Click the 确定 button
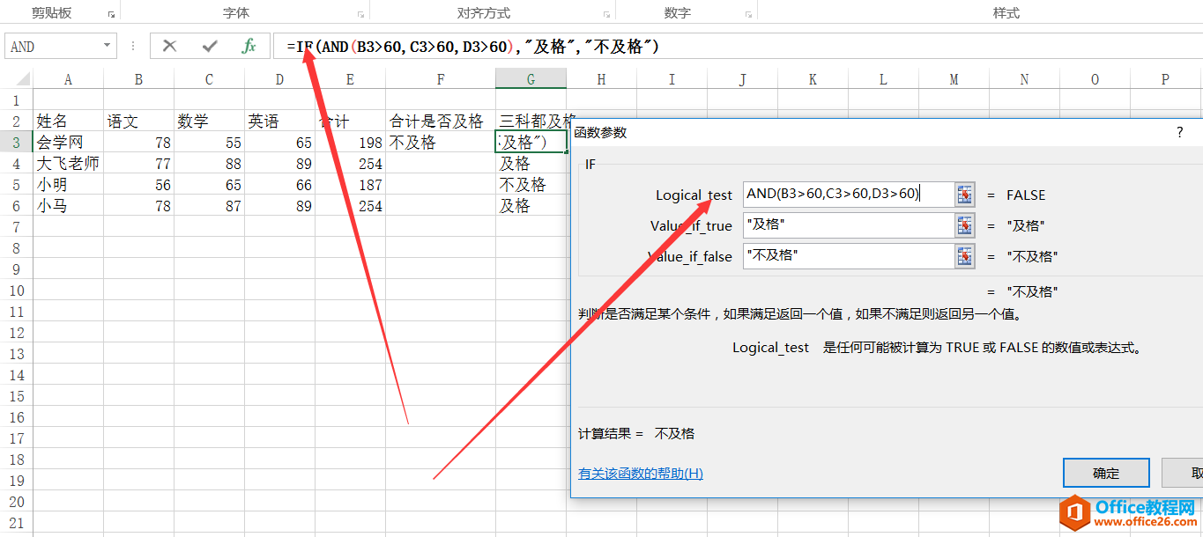The width and height of the screenshot is (1203, 537). [x=1106, y=473]
